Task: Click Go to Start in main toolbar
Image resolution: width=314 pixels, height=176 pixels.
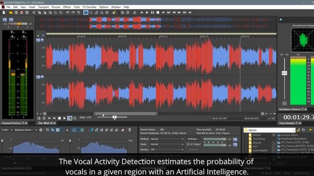Action: tap(163, 12)
